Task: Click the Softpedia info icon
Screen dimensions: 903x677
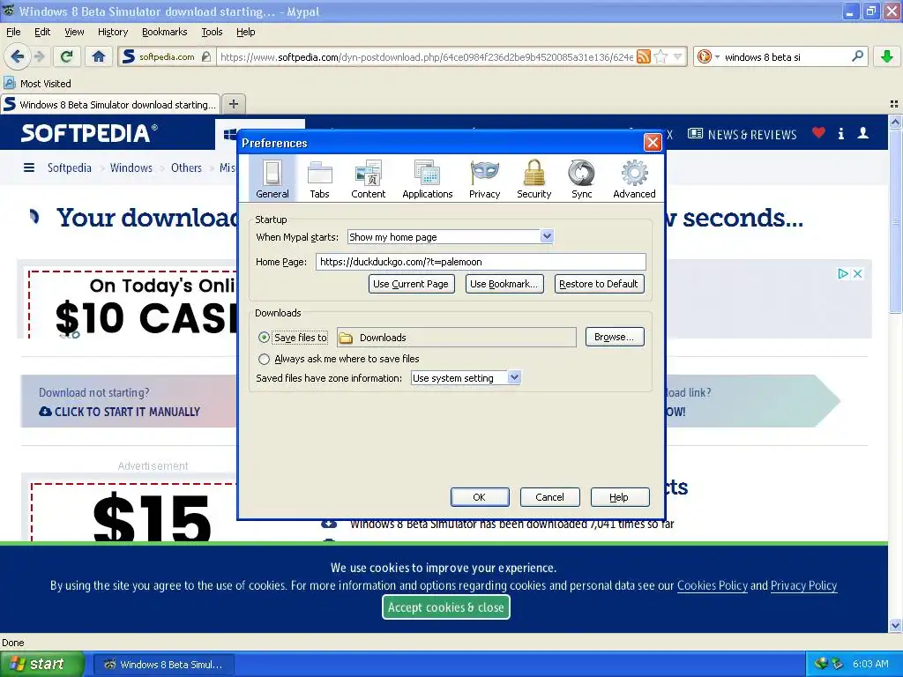Action: coord(840,134)
